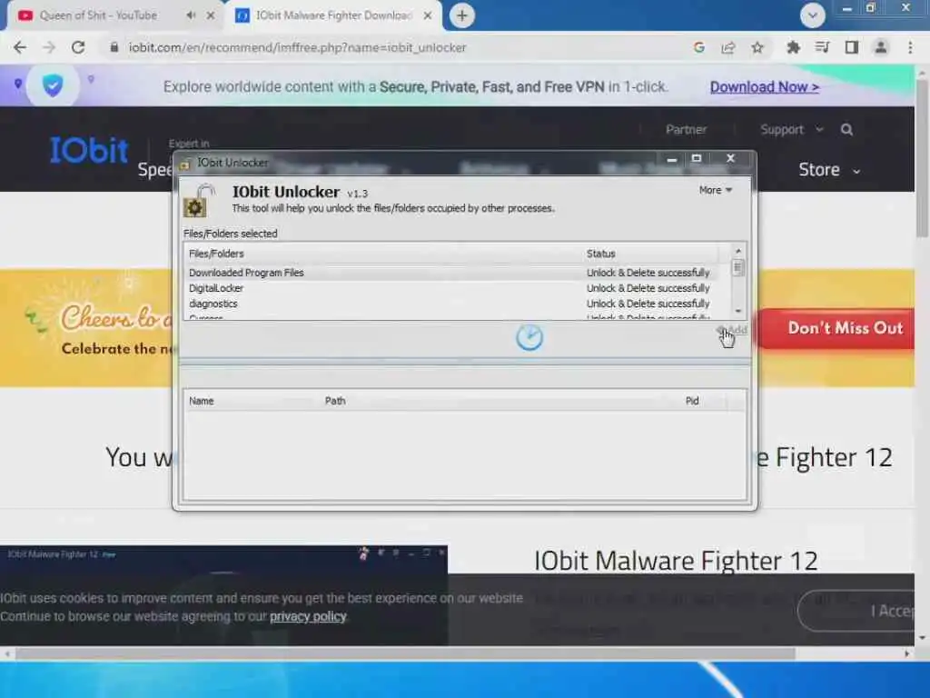Click the website search magnifier icon
The height and width of the screenshot is (698, 930).
(846, 129)
